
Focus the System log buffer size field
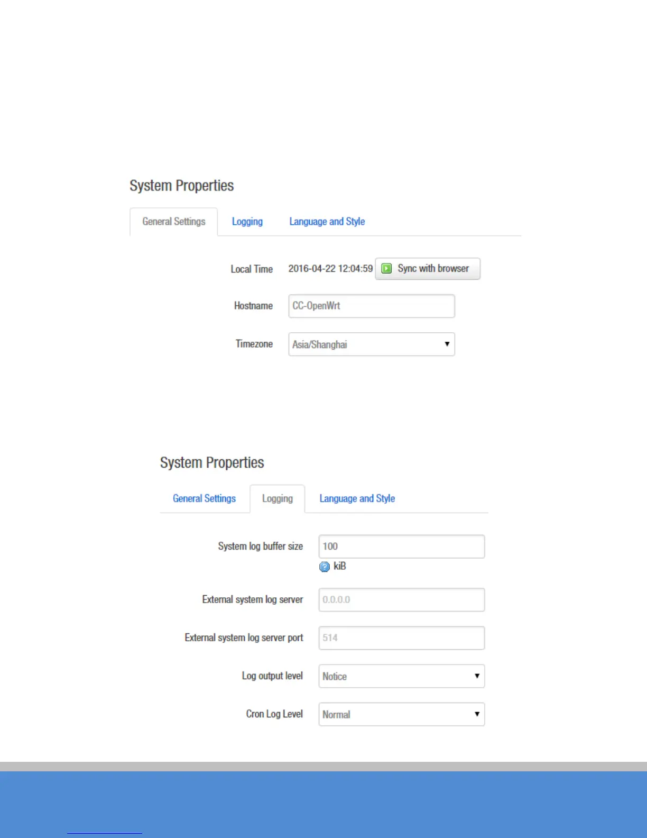(x=401, y=546)
